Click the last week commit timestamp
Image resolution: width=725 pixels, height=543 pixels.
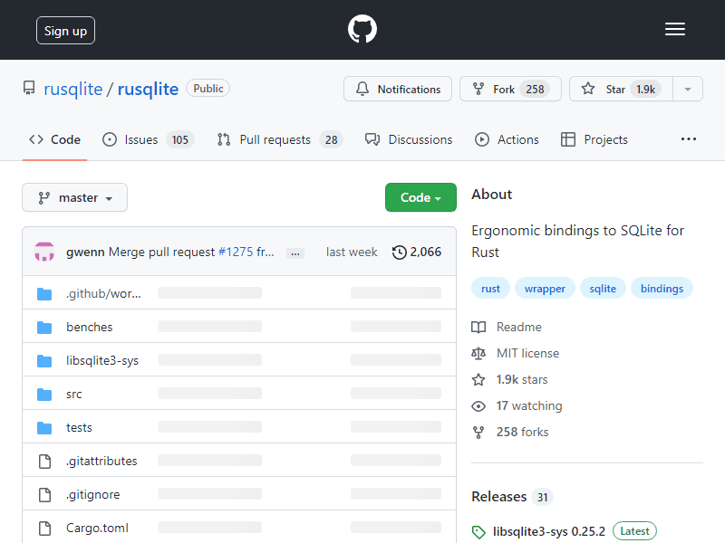[352, 252]
